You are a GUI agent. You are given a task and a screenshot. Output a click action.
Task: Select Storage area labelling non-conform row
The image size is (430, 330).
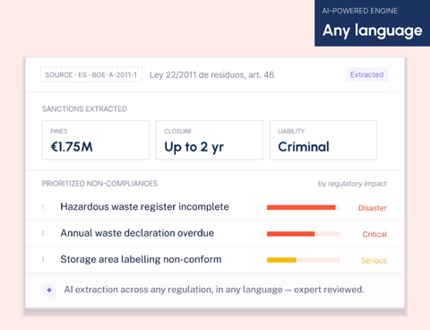[x=214, y=260]
